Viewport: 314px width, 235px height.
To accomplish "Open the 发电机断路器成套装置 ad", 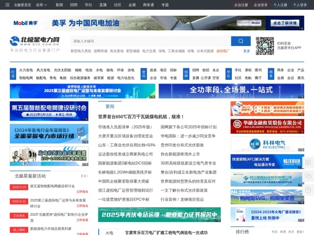I will [49, 156].
